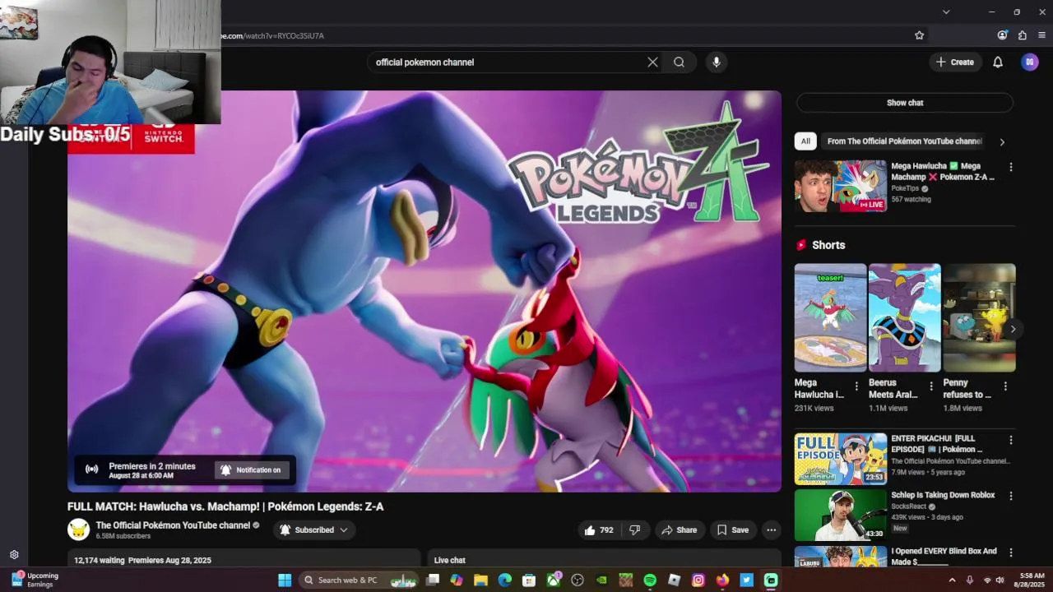Select From The Official Pokémon YouTube channel chip

point(904,141)
